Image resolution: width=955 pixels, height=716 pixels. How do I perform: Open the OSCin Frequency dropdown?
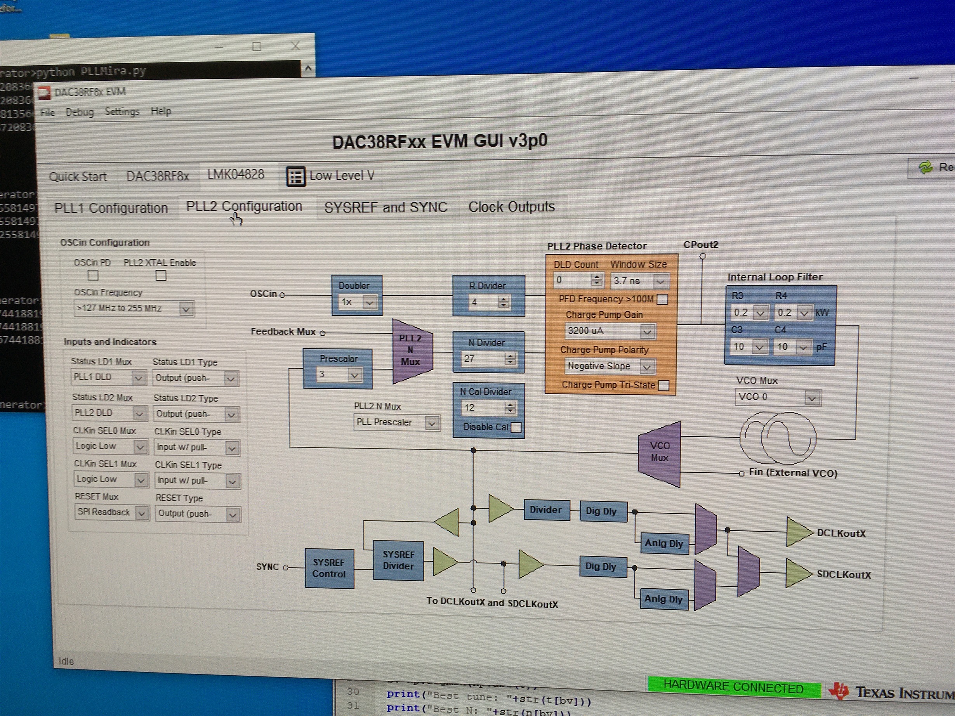click(134, 309)
